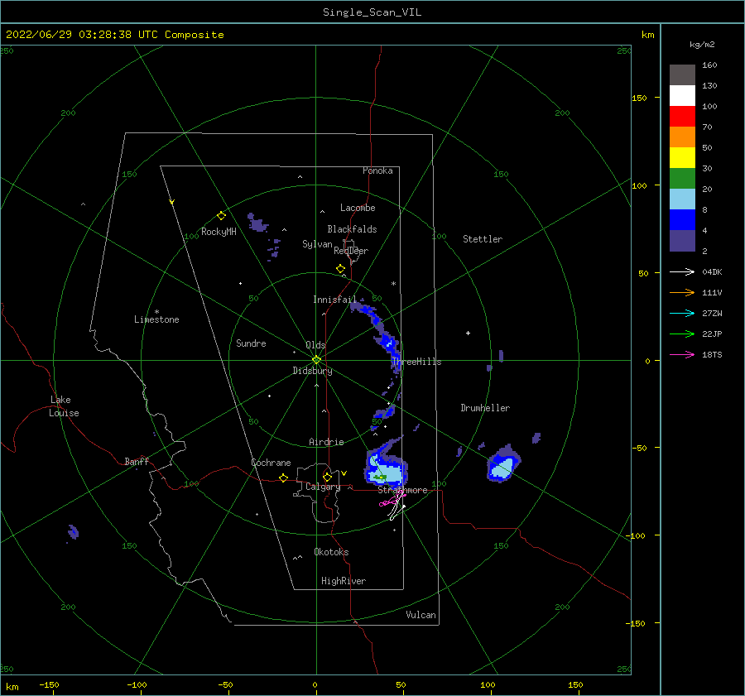Click the magenta 18TS track arrow in legend
745x696 pixels.
pos(682,354)
